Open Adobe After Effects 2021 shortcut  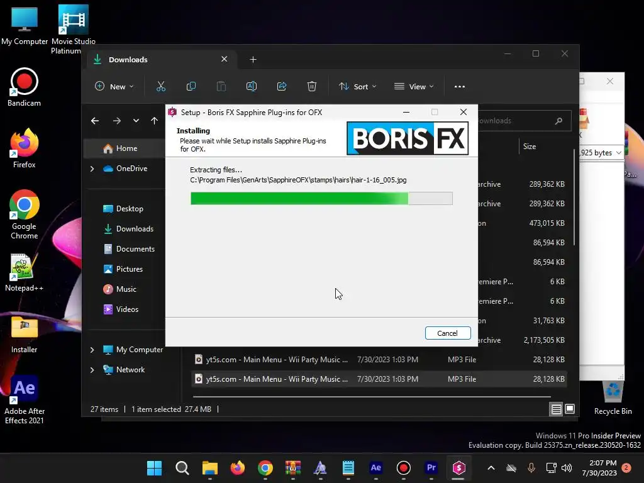(x=25, y=399)
